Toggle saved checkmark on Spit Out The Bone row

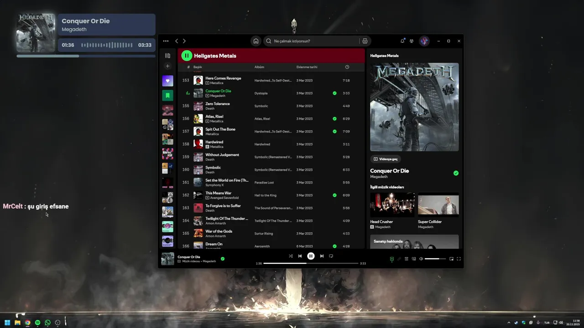(334, 131)
